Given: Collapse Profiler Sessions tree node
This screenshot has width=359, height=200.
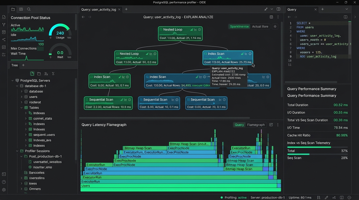Looking at the screenshot, I should 17,151.
